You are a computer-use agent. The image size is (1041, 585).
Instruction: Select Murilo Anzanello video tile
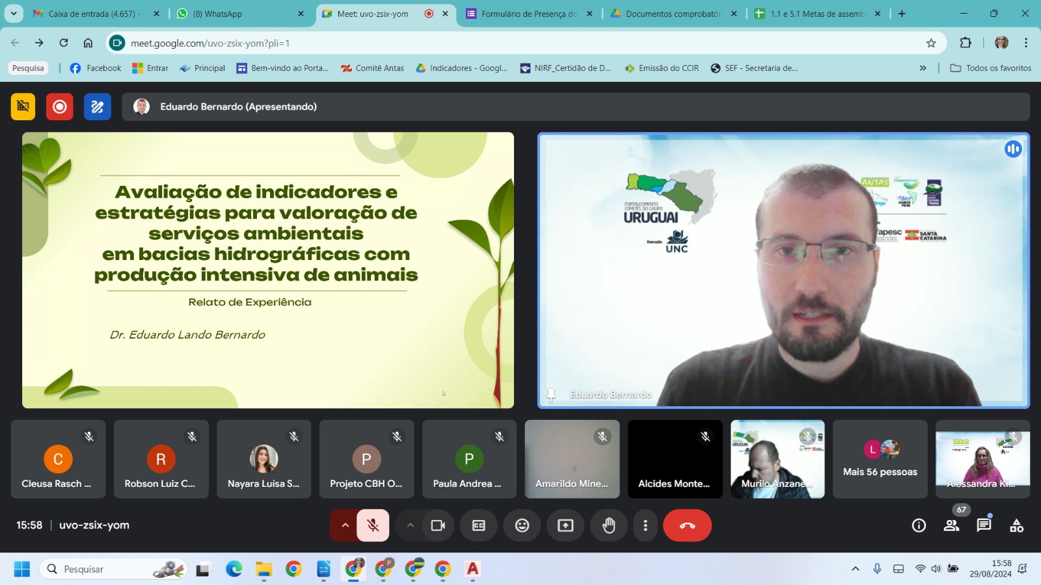click(777, 459)
